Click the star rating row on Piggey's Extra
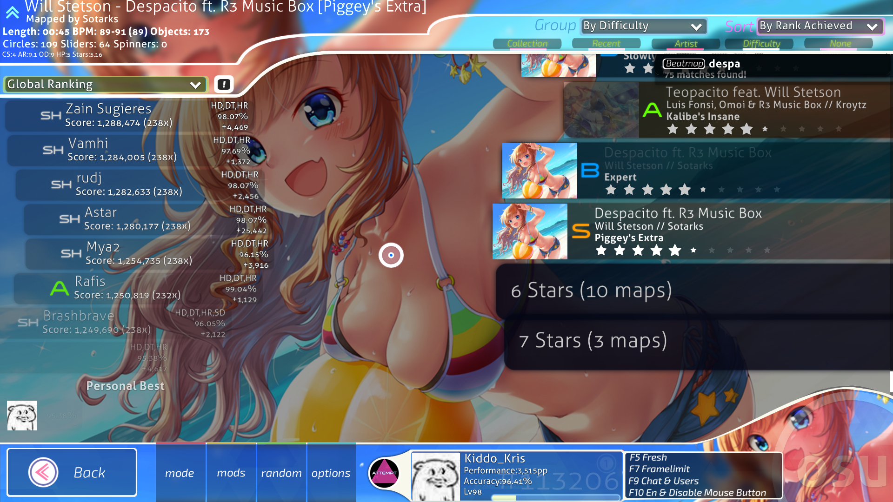 [x=684, y=251]
